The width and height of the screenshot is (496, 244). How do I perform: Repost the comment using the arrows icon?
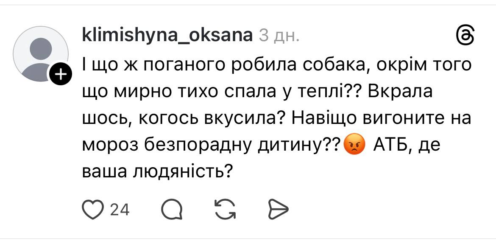pos(225,209)
